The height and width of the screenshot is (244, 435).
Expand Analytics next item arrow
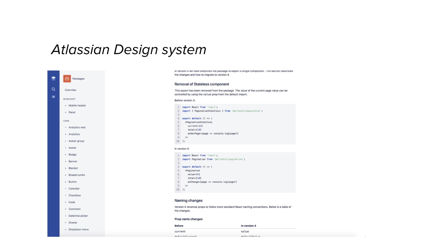(66, 127)
